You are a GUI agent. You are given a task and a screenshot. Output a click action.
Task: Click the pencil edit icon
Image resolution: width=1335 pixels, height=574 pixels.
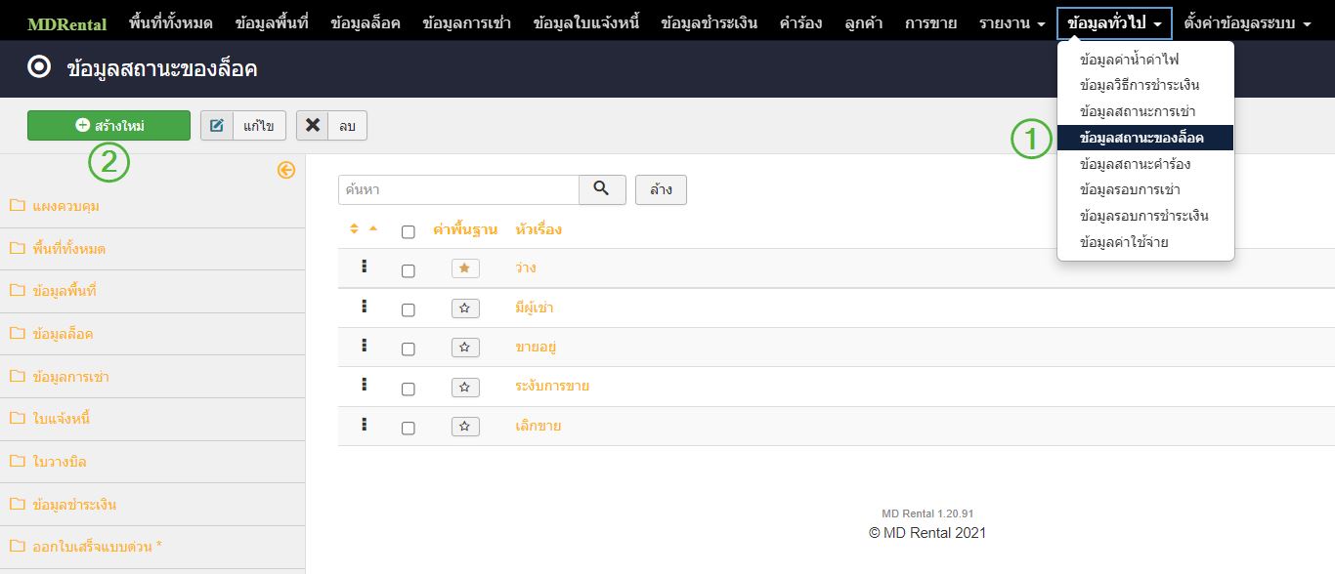click(x=217, y=125)
